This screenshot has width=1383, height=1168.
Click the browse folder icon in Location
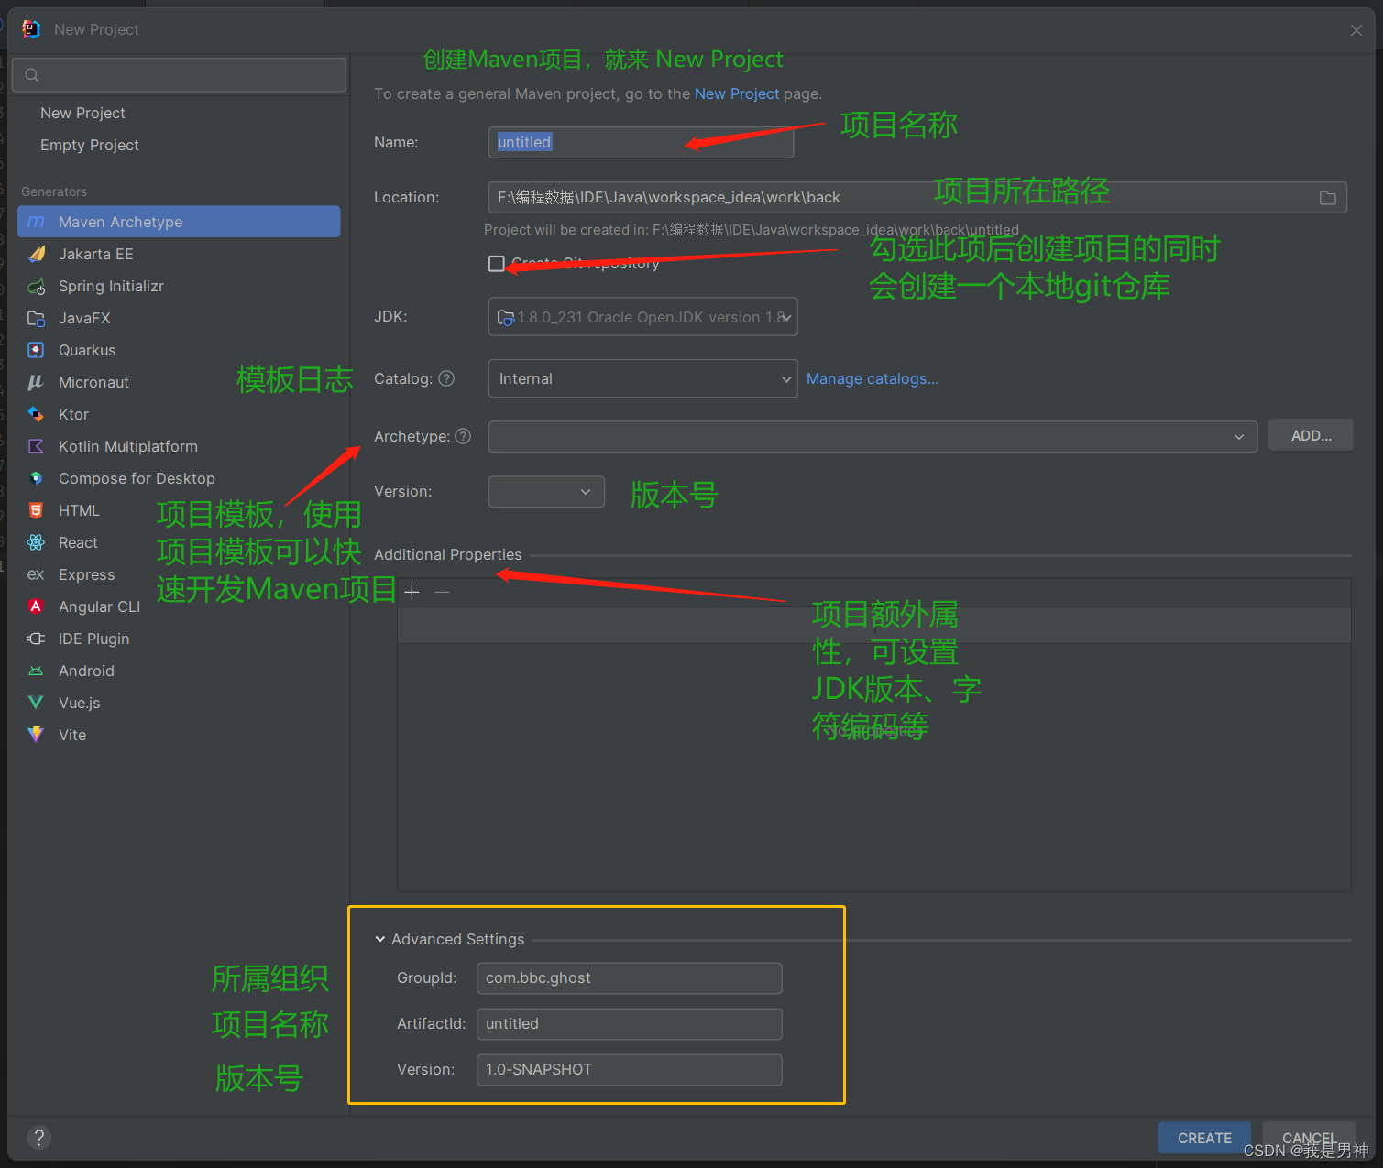[1327, 198]
